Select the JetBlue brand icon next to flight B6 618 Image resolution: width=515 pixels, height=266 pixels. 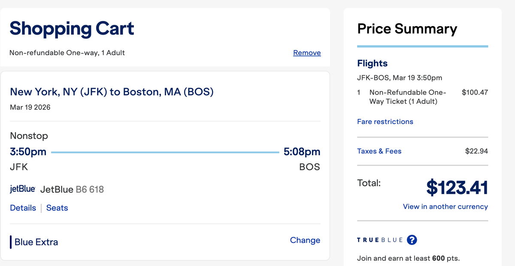coord(22,189)
